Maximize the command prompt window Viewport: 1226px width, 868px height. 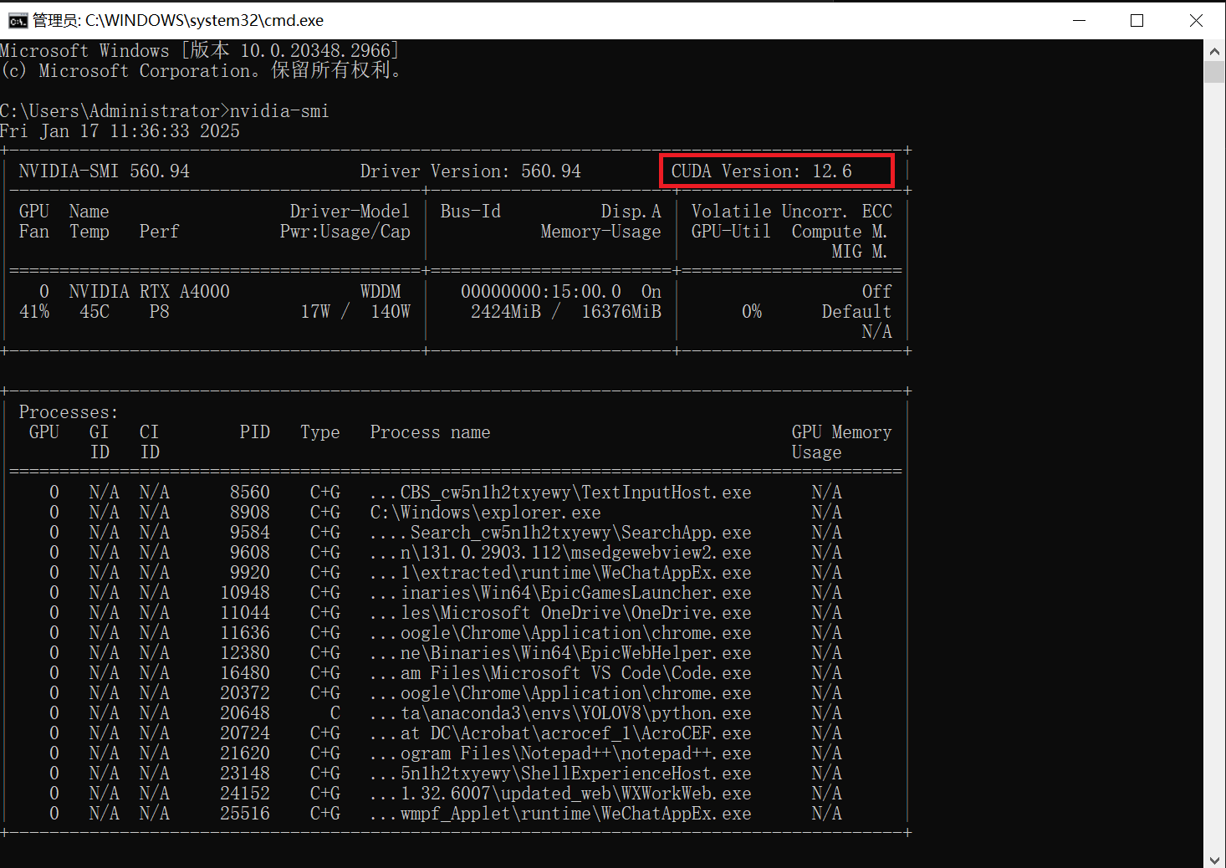coord(1137,21)
